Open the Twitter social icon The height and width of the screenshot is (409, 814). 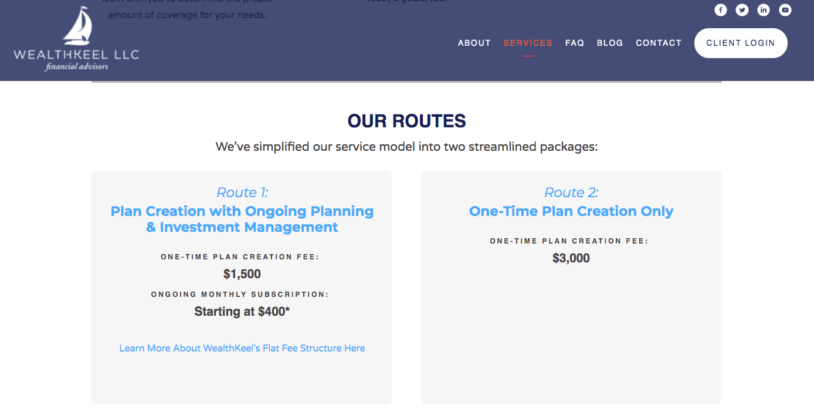[x=742, y=10]
